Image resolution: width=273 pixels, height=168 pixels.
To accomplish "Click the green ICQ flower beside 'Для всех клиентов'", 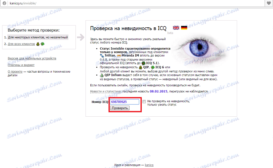I will pos(42,44).
